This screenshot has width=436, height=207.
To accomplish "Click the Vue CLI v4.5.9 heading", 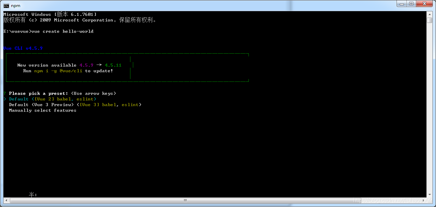I will [x=23, y=48].
